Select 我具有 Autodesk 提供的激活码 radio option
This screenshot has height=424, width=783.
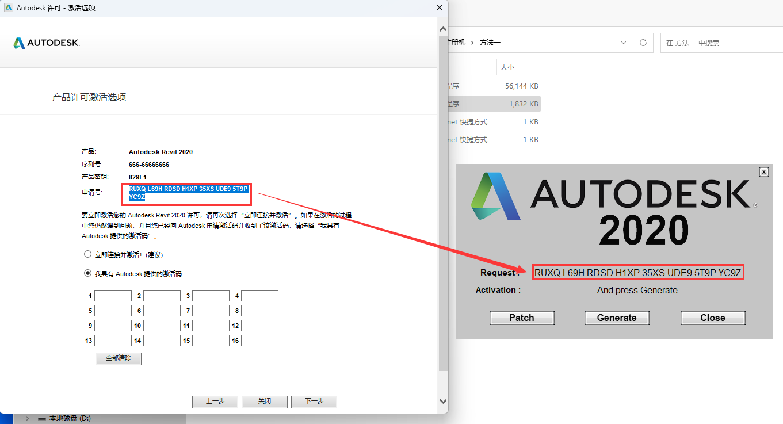click(x=87, y=273)
